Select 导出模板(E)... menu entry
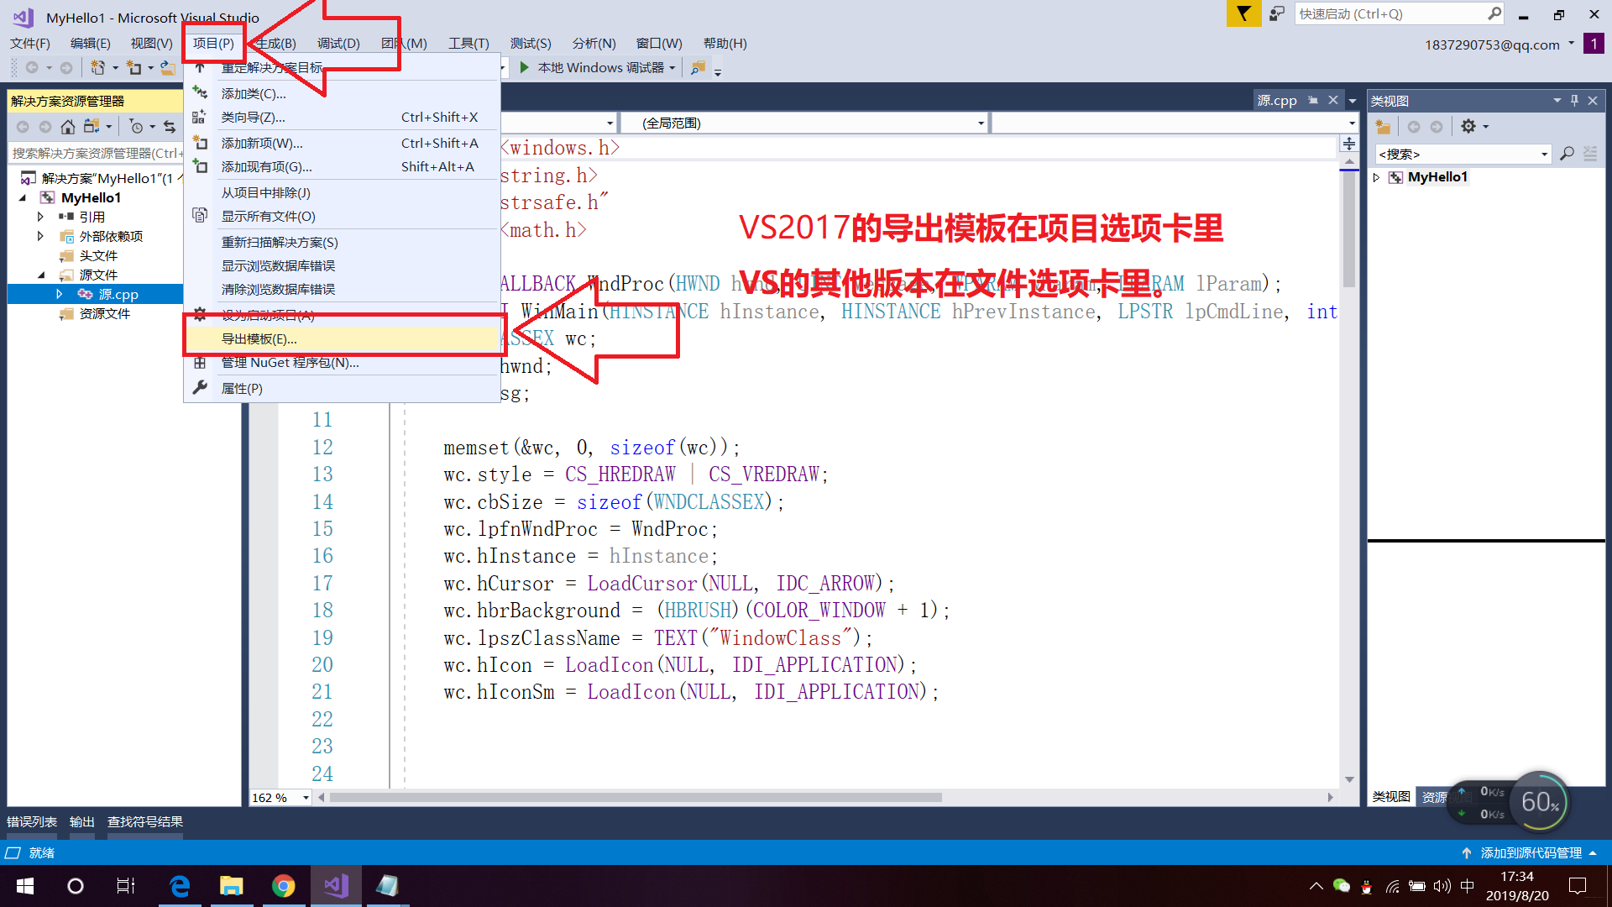Screen dimensions: 1612x907 pyautogui.click(x=344, y=338)
